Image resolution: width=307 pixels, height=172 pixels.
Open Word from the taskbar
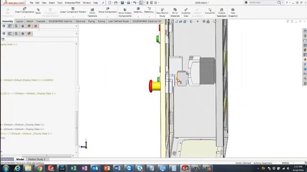click(118, 168)
